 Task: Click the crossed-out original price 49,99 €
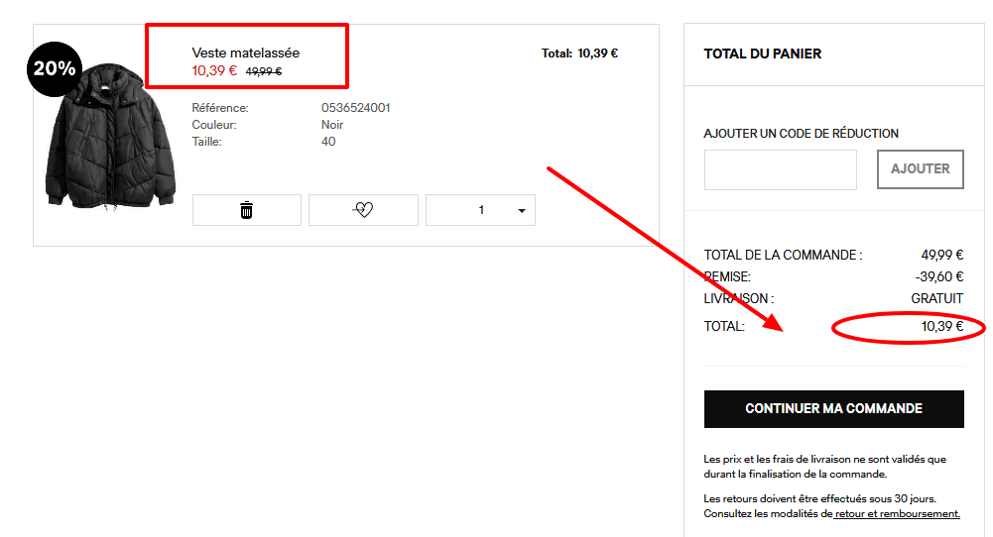[264, 71]
